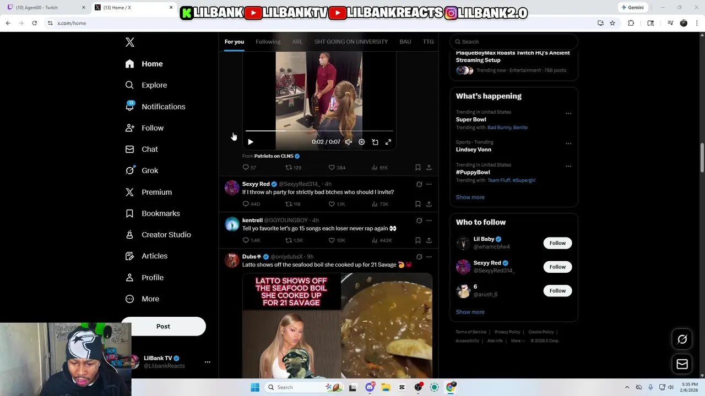Open Creator Studio in sidebar

point(158,235)
